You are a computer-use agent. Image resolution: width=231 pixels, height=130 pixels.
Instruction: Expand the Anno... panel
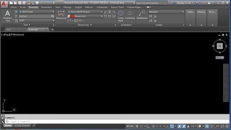coord(212,18)
